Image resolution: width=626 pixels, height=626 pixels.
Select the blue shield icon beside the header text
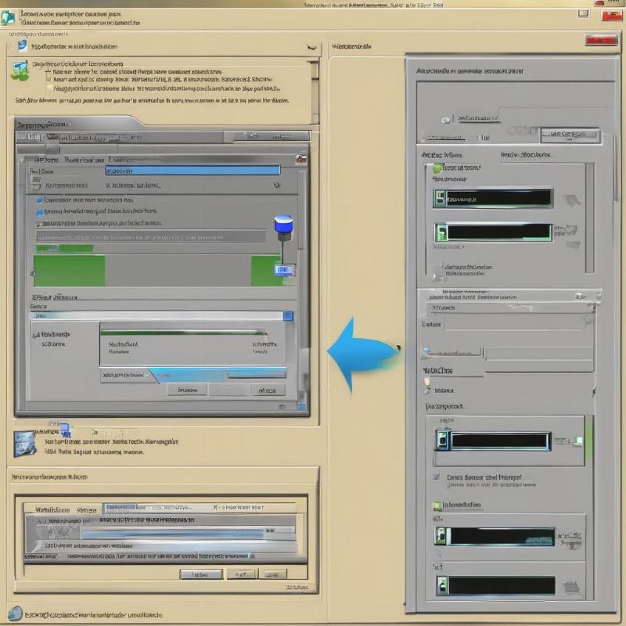20,47
